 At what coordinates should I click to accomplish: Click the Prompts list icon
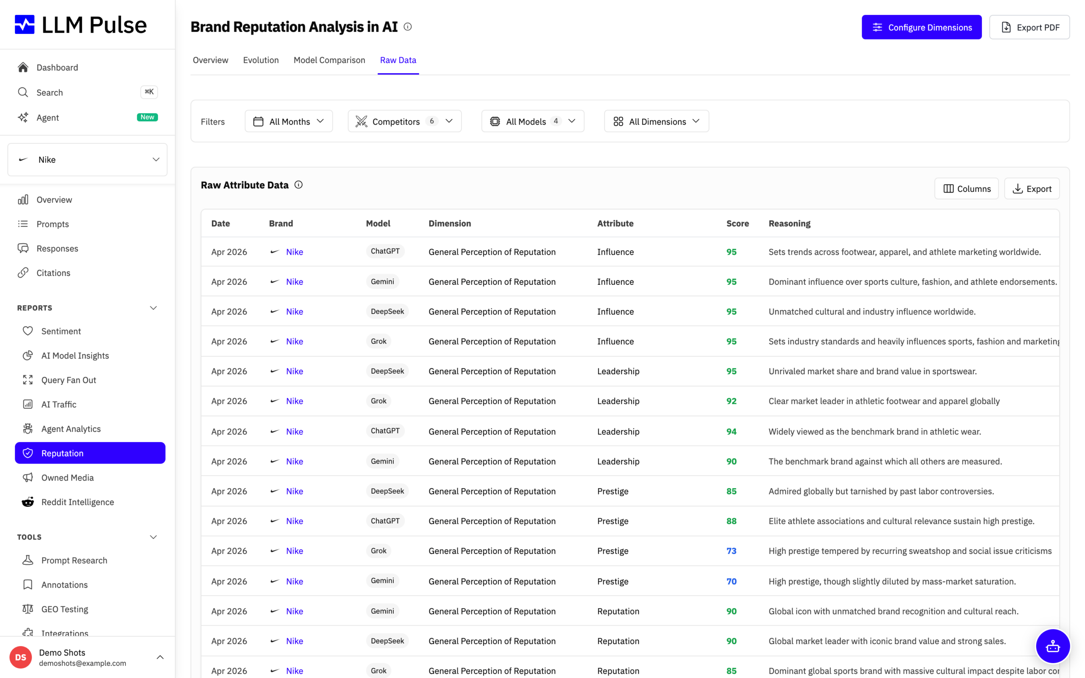[23, 224]
